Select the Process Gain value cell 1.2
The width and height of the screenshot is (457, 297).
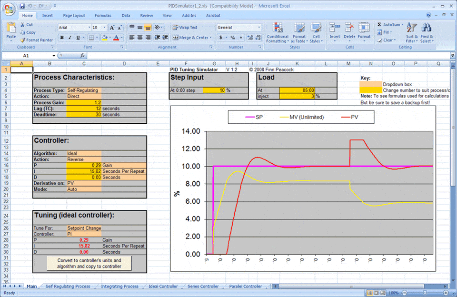pos(84,102)
